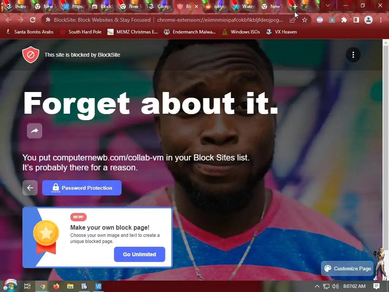Open File Explorer from taskbar
The image size is (389, 292).
point(70,287)
